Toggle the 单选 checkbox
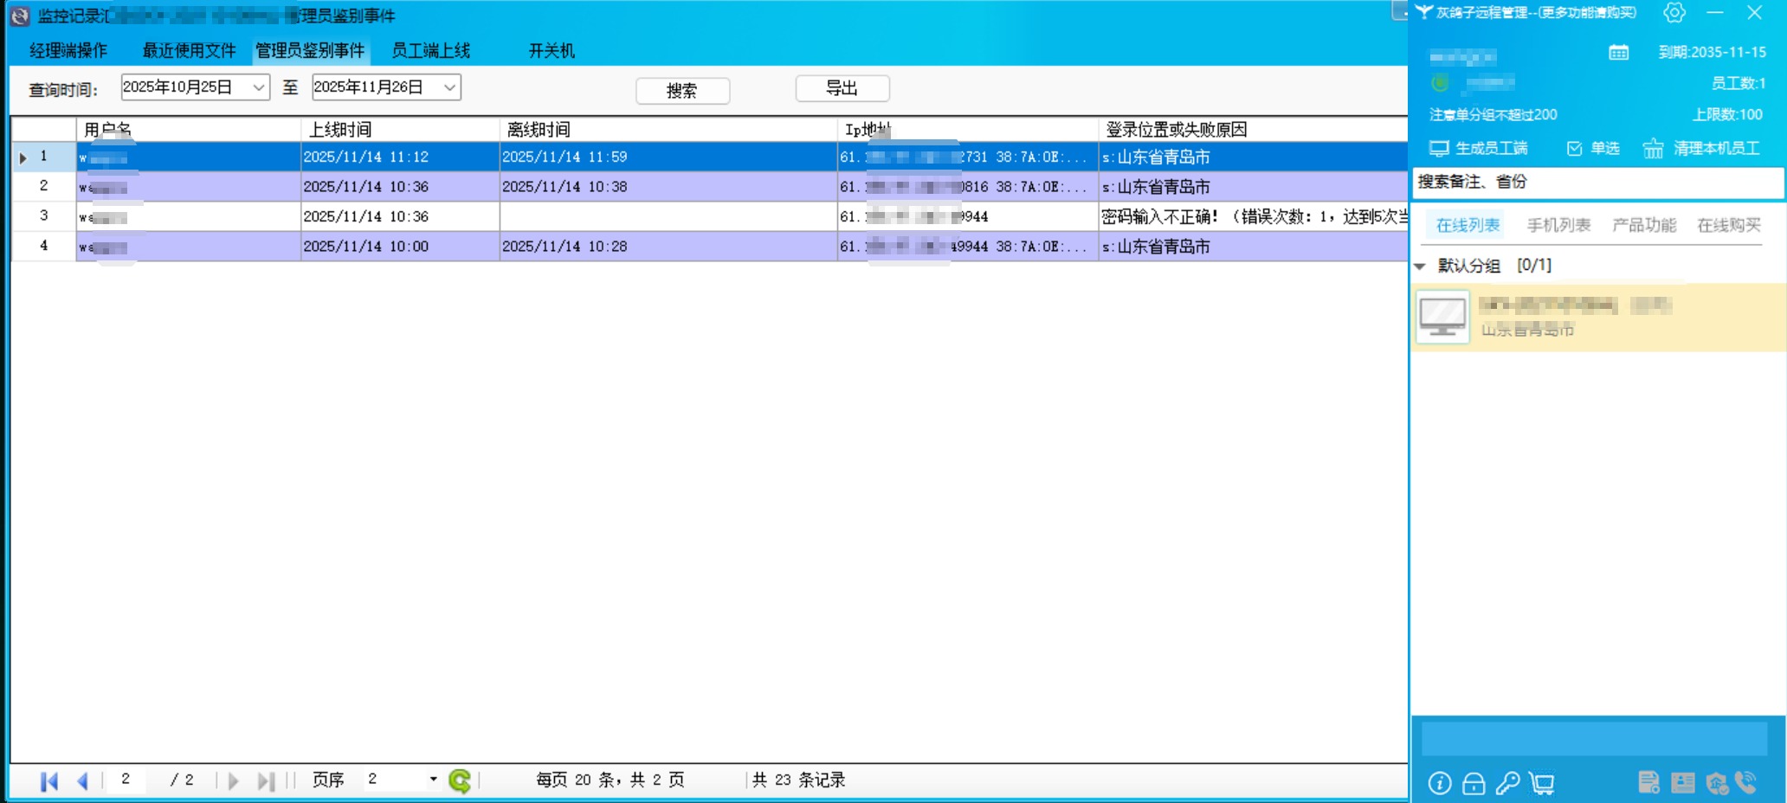 tap(1575, 149)
